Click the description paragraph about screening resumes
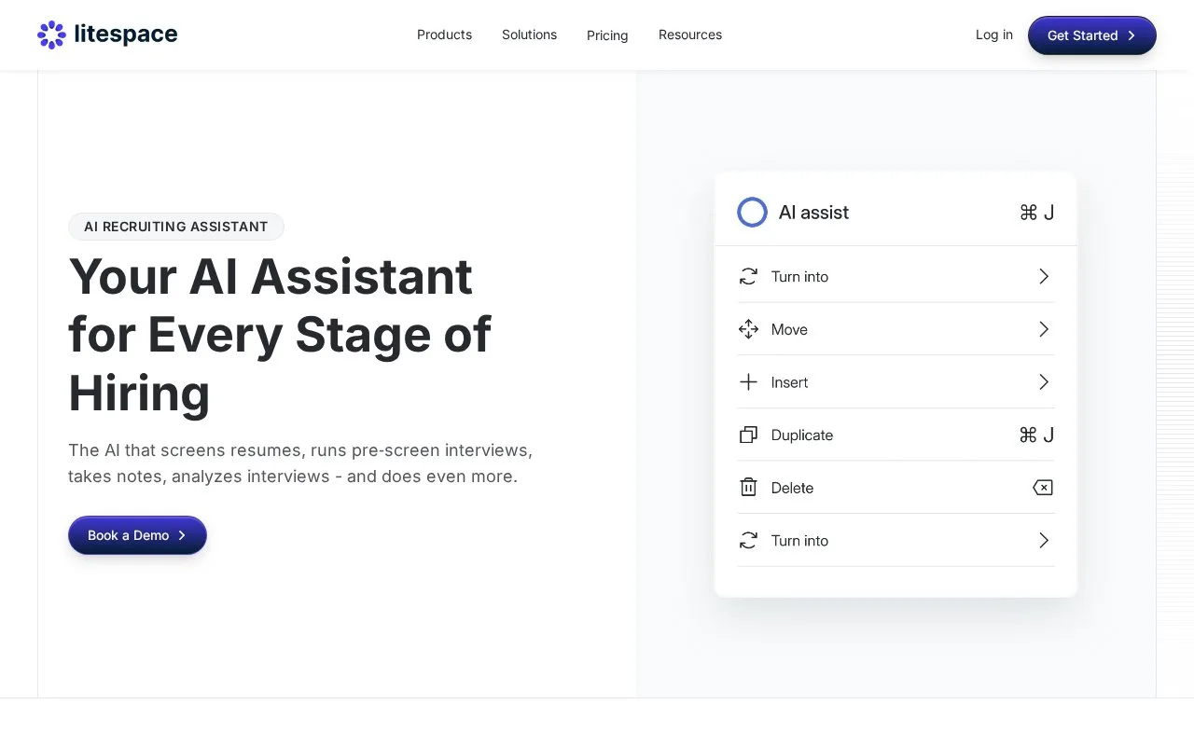 tap(300, 463)
